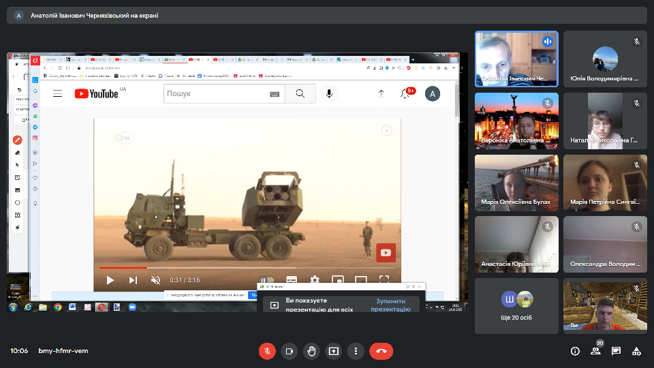Raise your hand in the meeting
Screen dimensions: 654x368
coord(311,351)
